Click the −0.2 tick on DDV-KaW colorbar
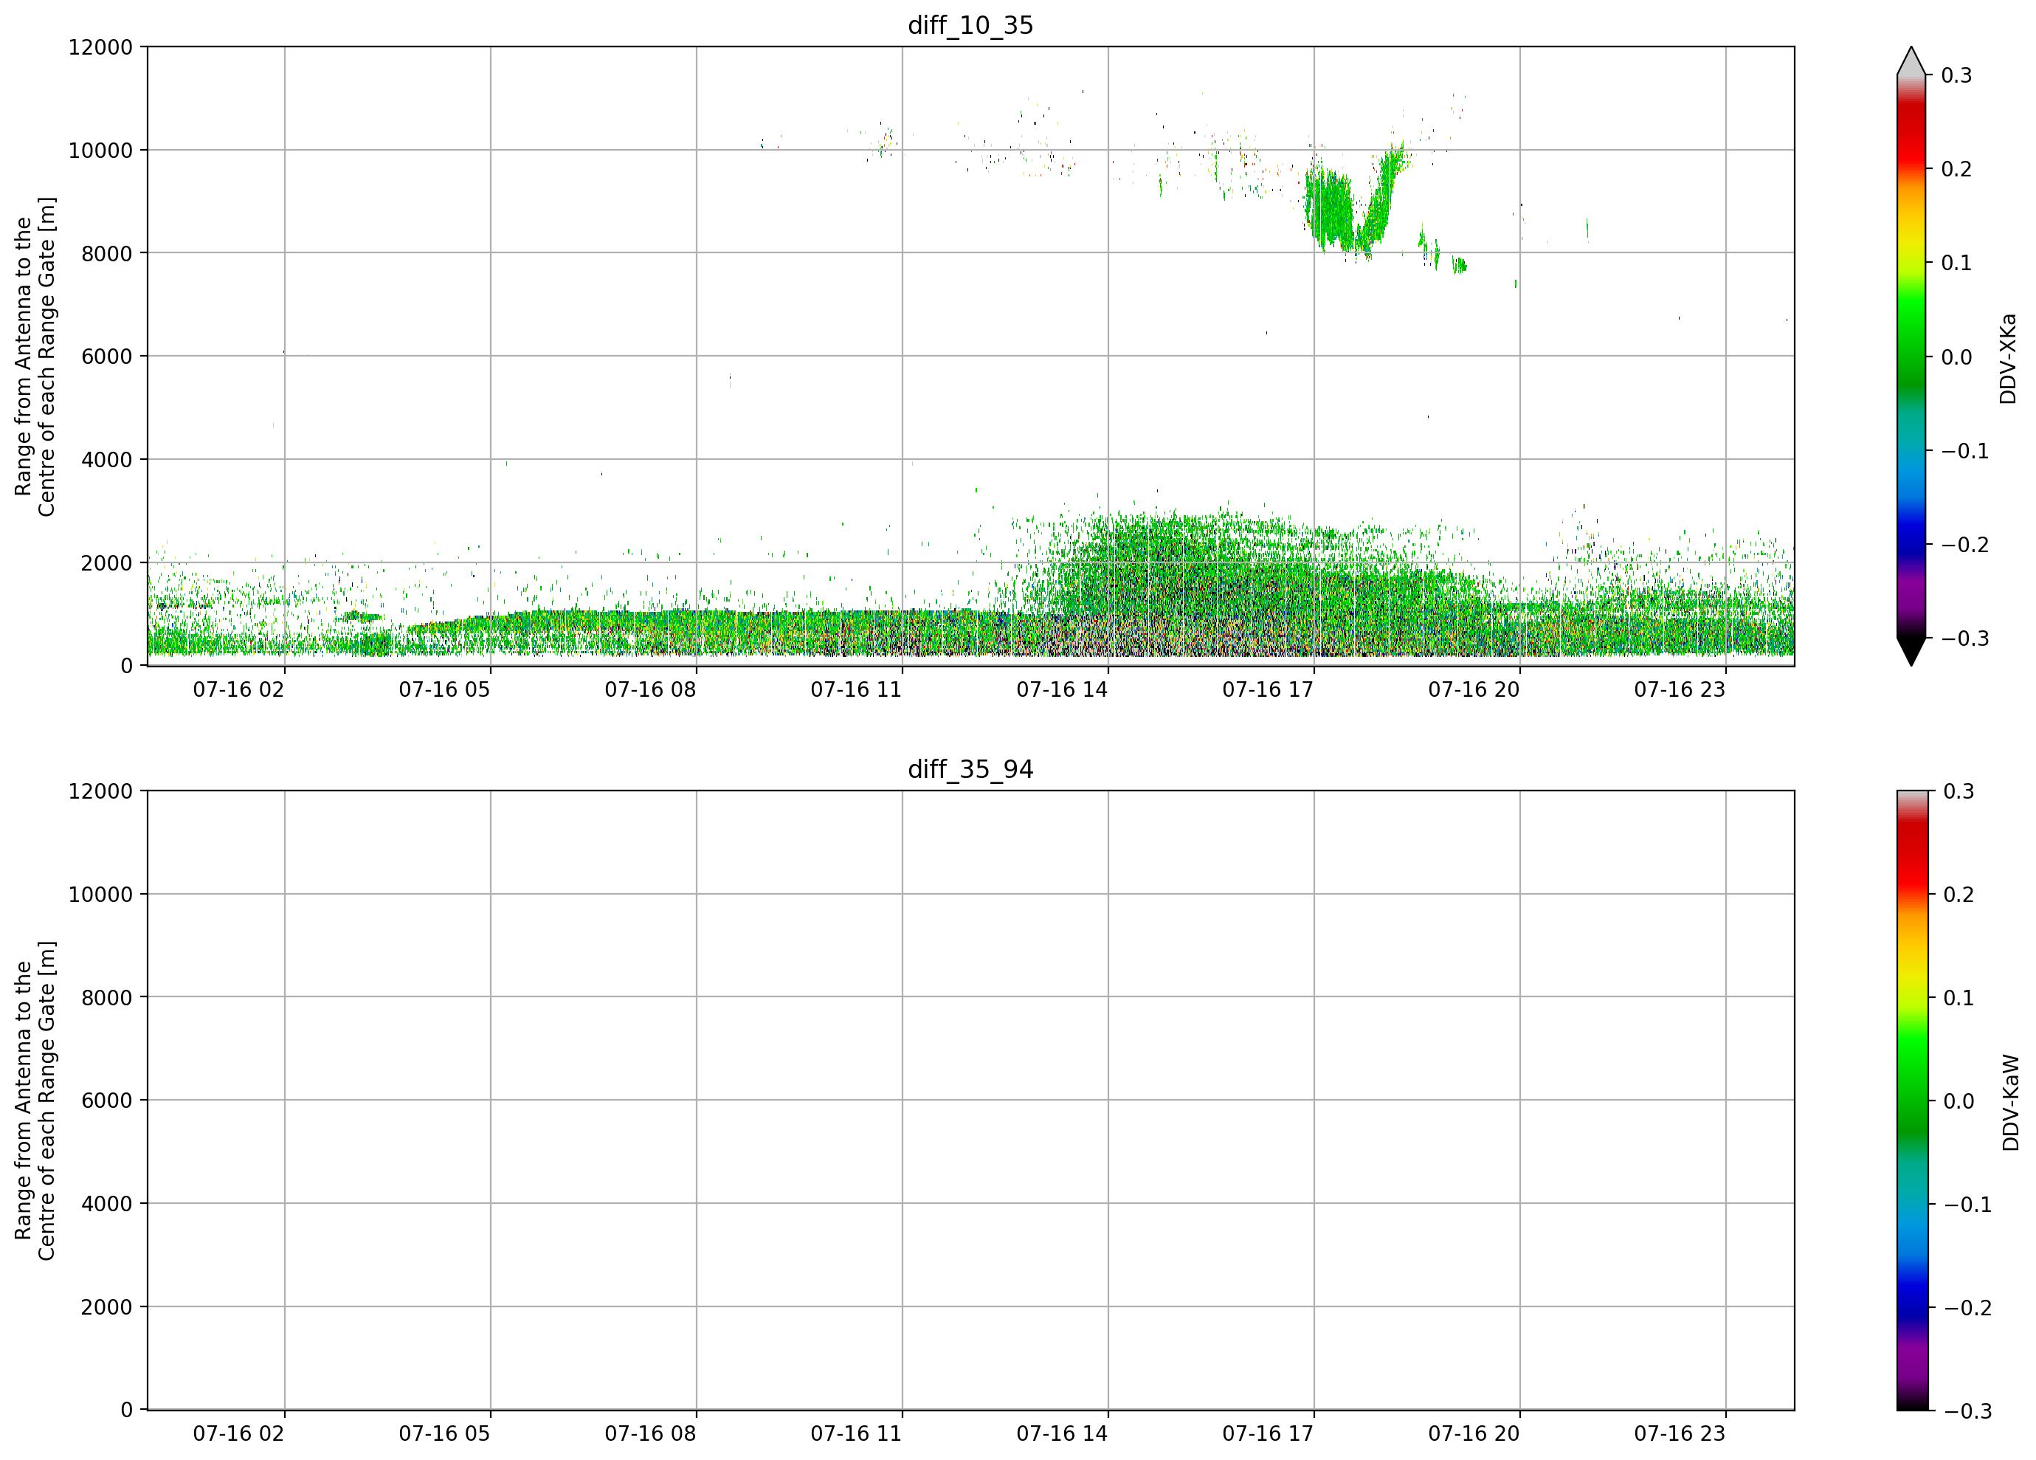 click(1967, 1307)
